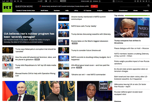The image size is (152, 102).
Task: Switch site language to FR
Action: click(18, 1)
